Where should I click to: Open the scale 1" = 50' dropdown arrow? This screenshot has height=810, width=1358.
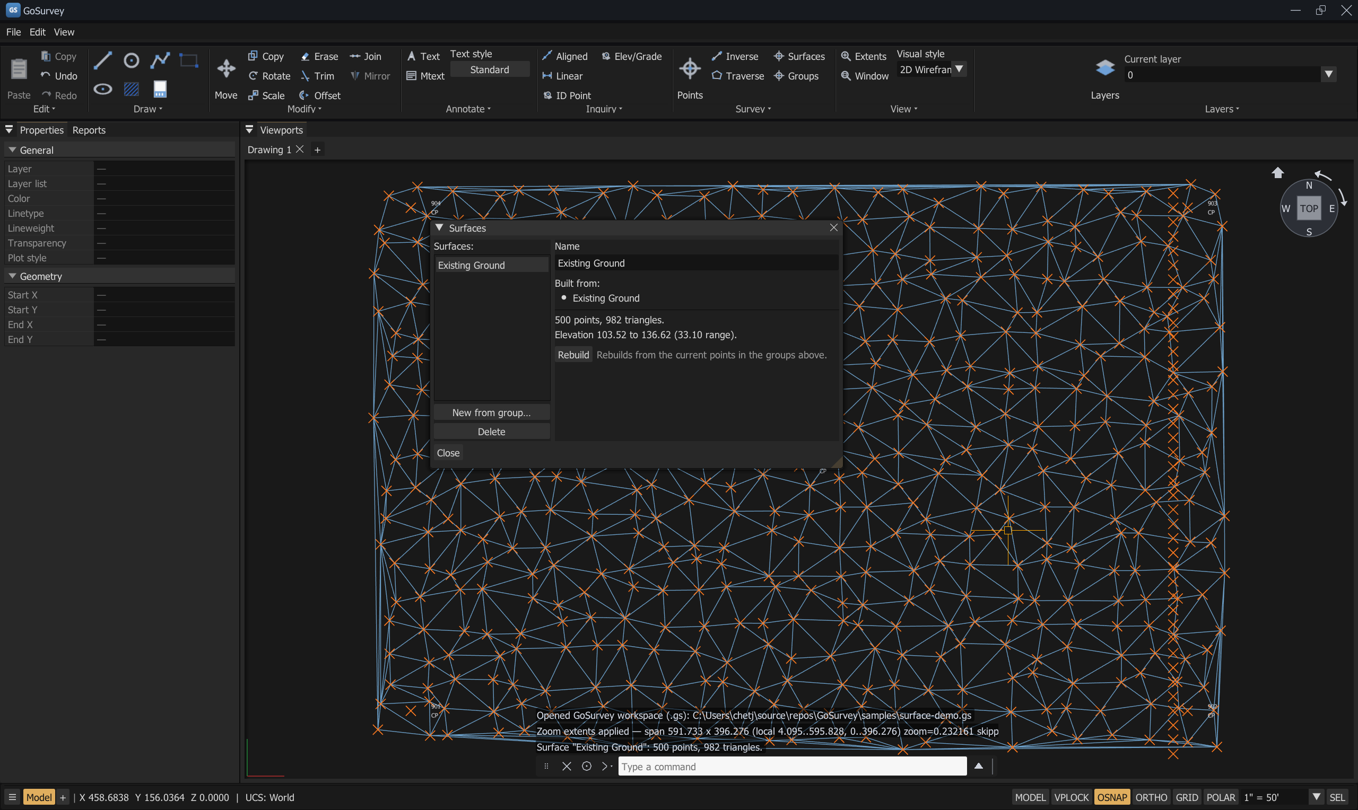pyautogui.click(x=1317, y=797)
